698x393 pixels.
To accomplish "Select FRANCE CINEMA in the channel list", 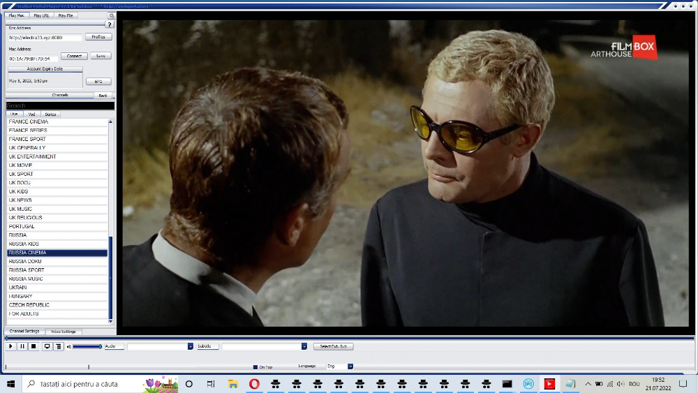I will 57,121.
